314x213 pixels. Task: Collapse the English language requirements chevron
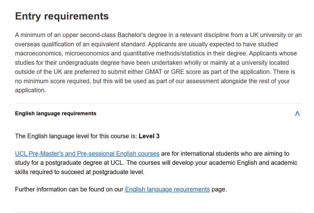(297, 113)
